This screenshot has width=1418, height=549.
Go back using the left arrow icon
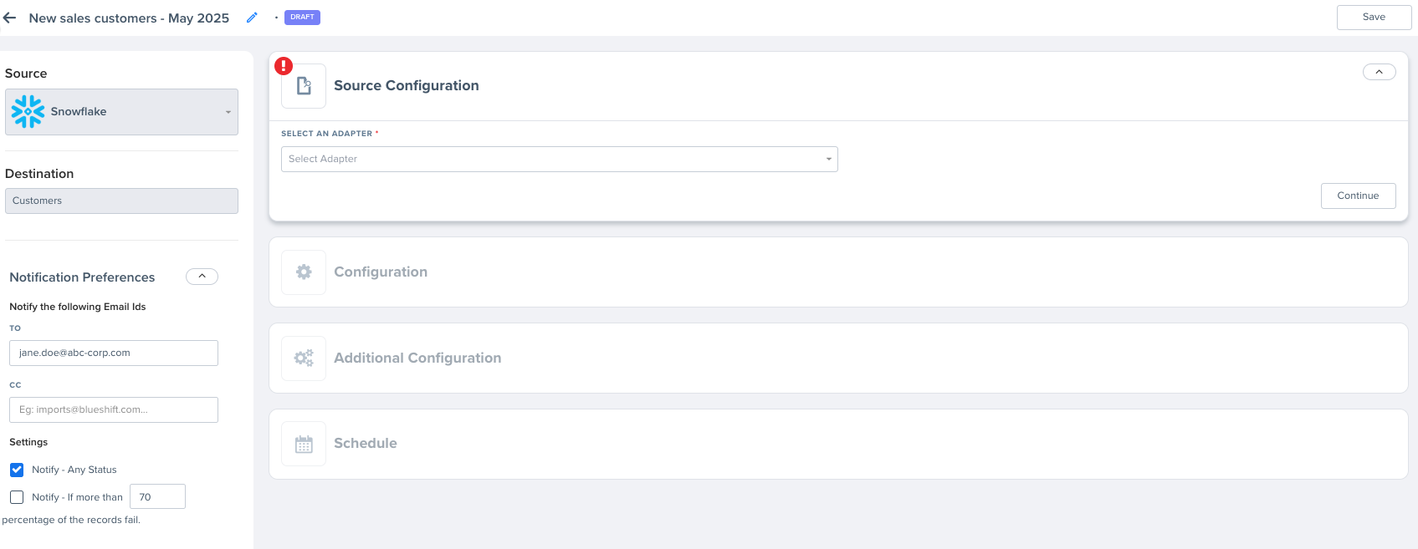point(10,18)
